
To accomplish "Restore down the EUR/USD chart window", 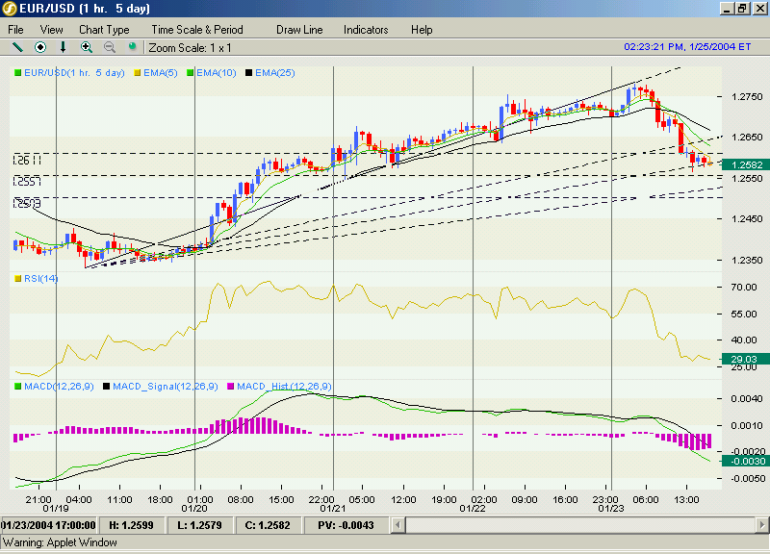I will 742,9.
